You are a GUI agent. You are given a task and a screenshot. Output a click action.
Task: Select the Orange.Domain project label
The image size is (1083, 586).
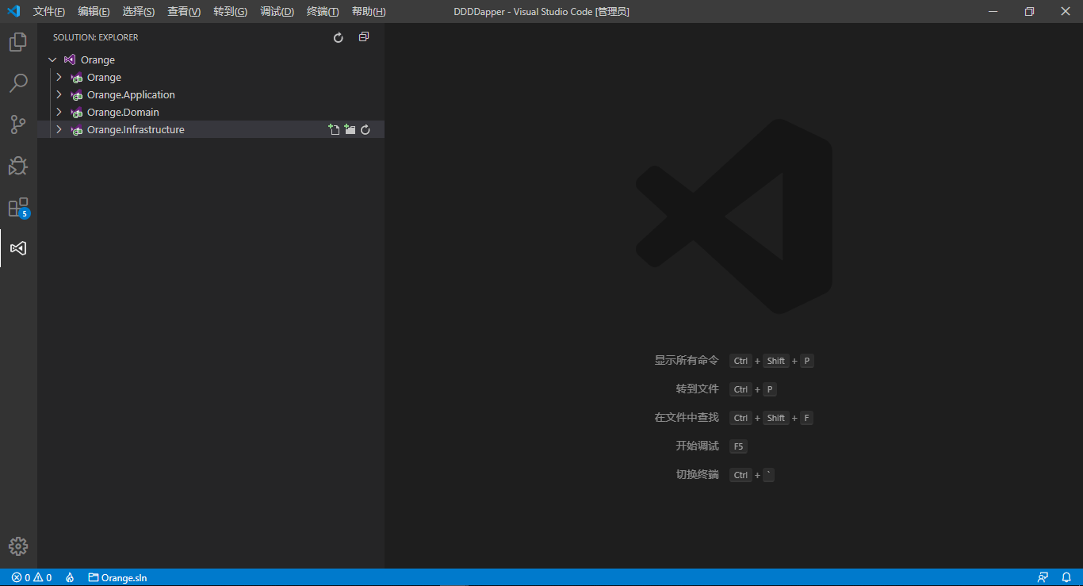point(123,112)
